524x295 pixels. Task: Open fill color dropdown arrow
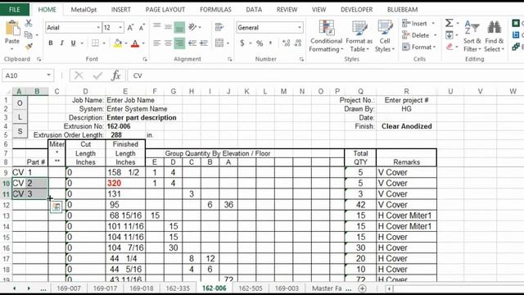coord(126,43)
